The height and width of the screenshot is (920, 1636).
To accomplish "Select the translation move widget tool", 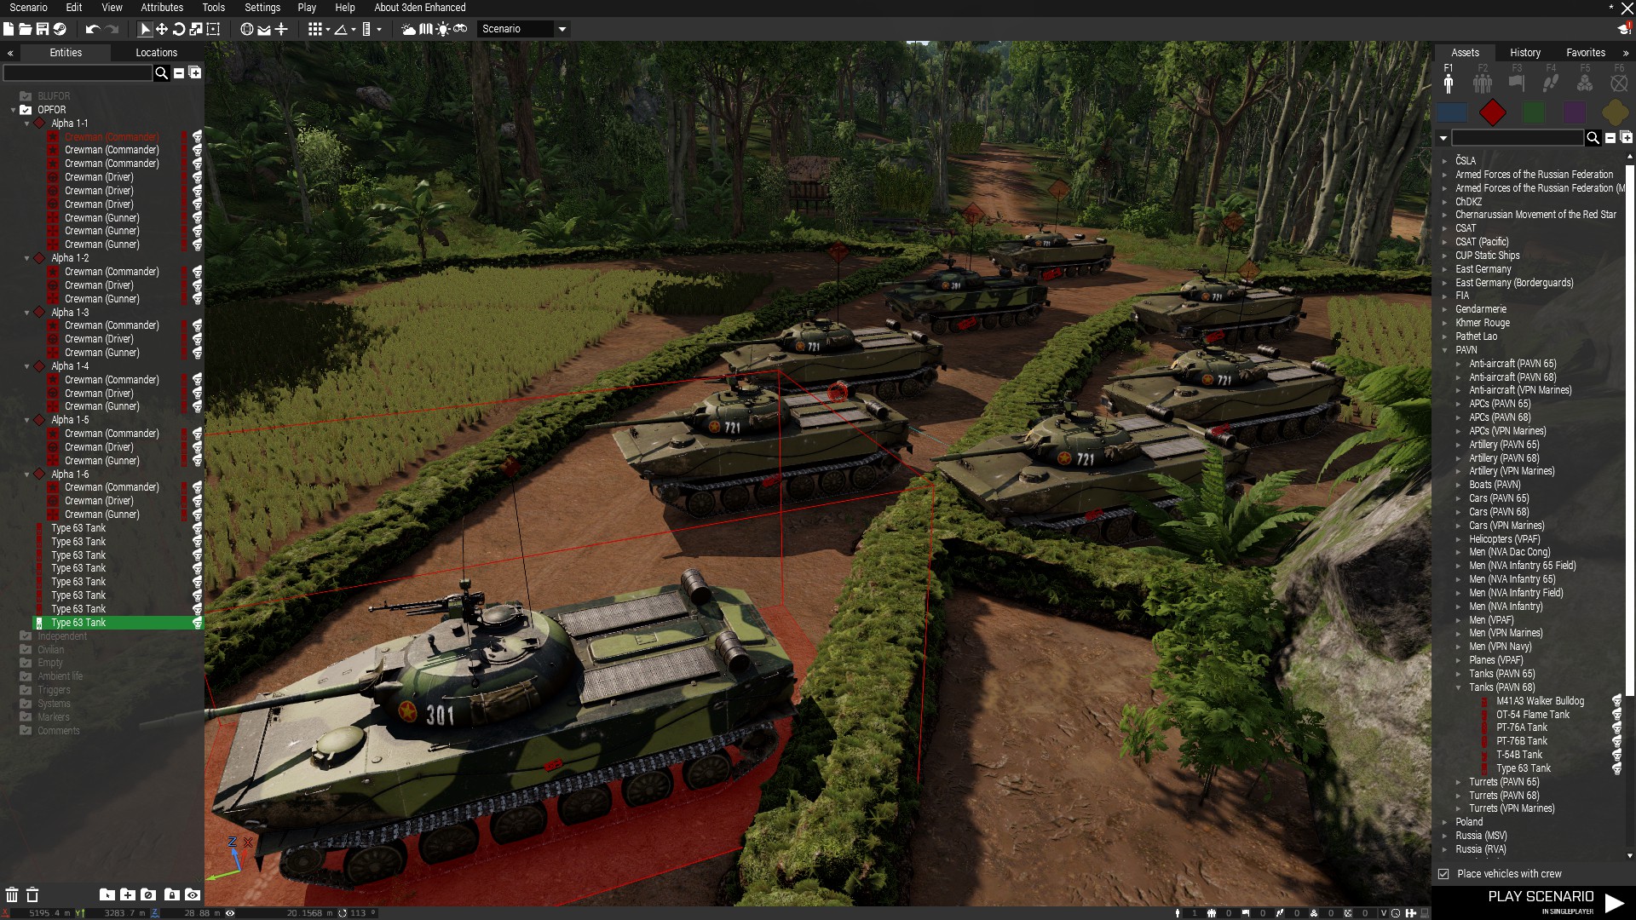I will click(x=162, y=29).
